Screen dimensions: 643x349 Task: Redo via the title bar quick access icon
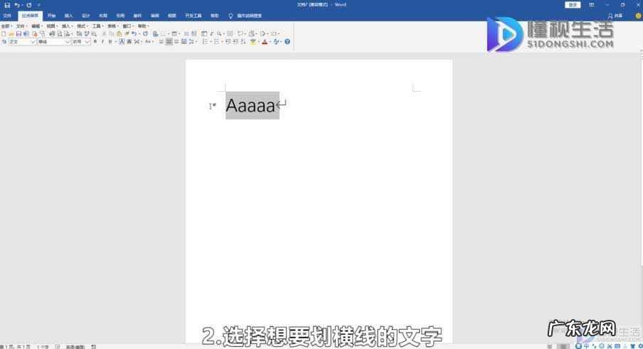point(29,5)
